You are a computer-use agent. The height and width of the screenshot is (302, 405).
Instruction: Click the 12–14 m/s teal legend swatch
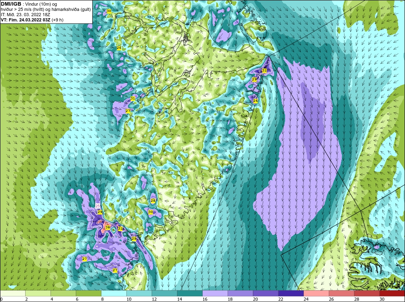pyautogui.click(x=164, y=293)
